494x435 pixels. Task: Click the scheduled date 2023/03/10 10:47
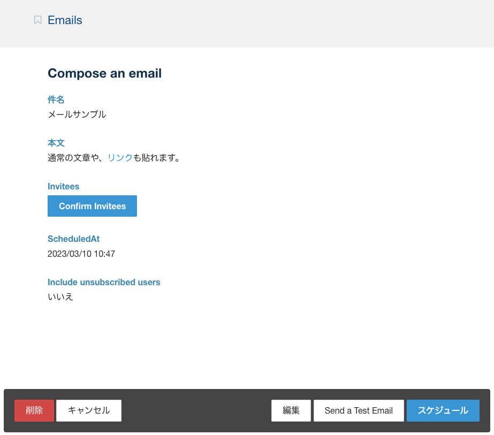pyautogui.click(x=81, y=254)
